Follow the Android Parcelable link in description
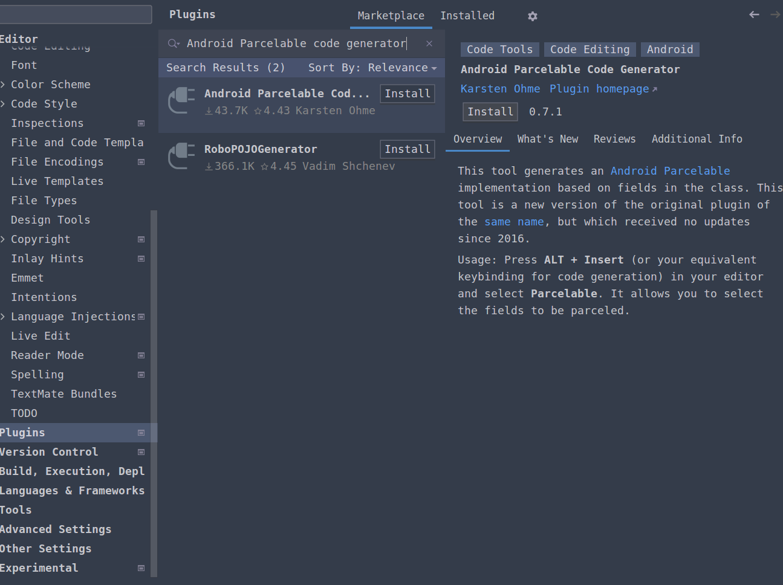 coord(670,171)
